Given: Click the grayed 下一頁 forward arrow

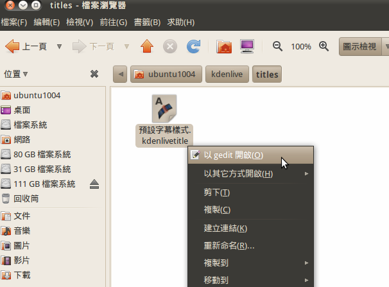Looking at the screenshot, I should click(x=93, y=46).
